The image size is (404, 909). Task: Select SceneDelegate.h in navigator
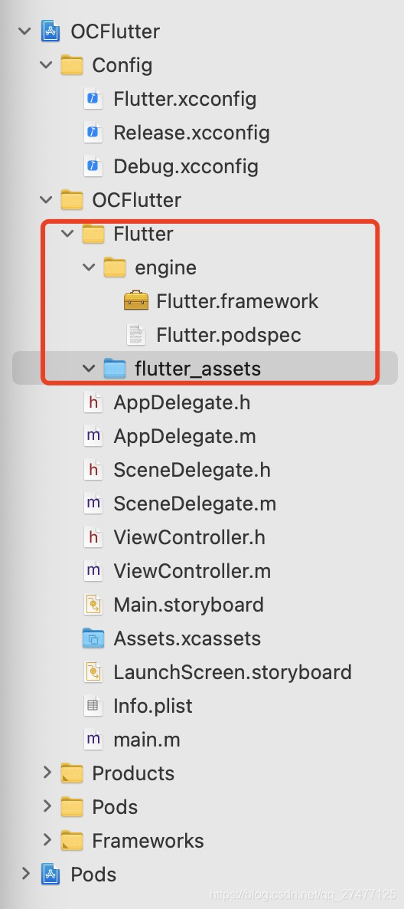(x=192, y=470)
